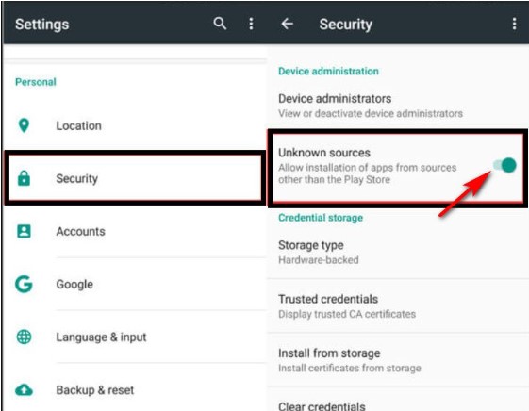Tap Storage type Hardware-backed row
529x411 pixels.
tap(398, 252)
